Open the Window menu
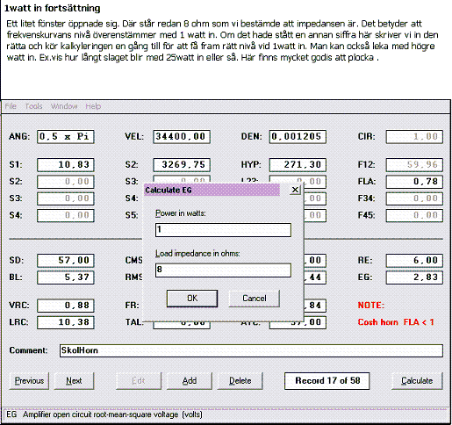452x425 pixels. 64,106
